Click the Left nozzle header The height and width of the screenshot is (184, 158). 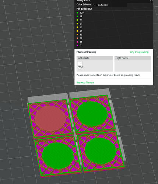(95, 58)
